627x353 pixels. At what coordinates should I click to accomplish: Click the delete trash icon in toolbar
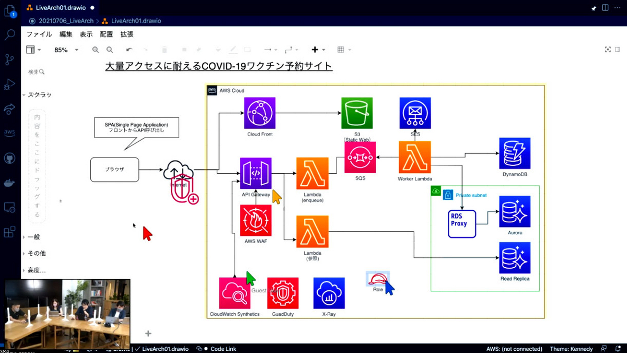coord(165,50)
